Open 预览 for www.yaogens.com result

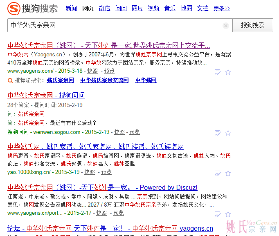pyautogui.click(x=109, y=71)
